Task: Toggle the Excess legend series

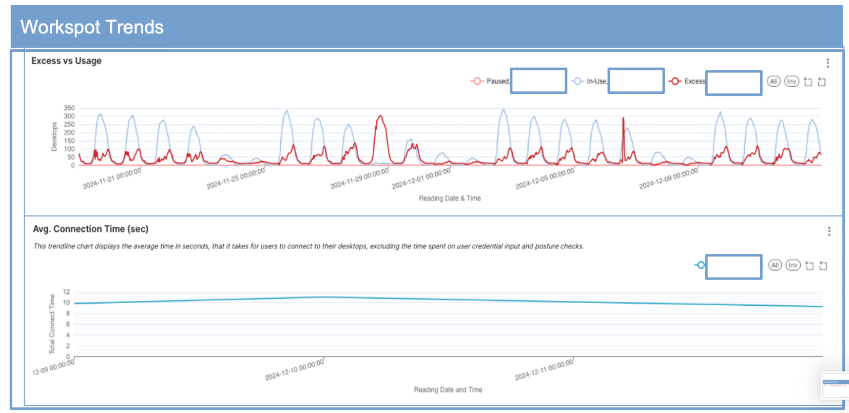Action: coord(687,81)
